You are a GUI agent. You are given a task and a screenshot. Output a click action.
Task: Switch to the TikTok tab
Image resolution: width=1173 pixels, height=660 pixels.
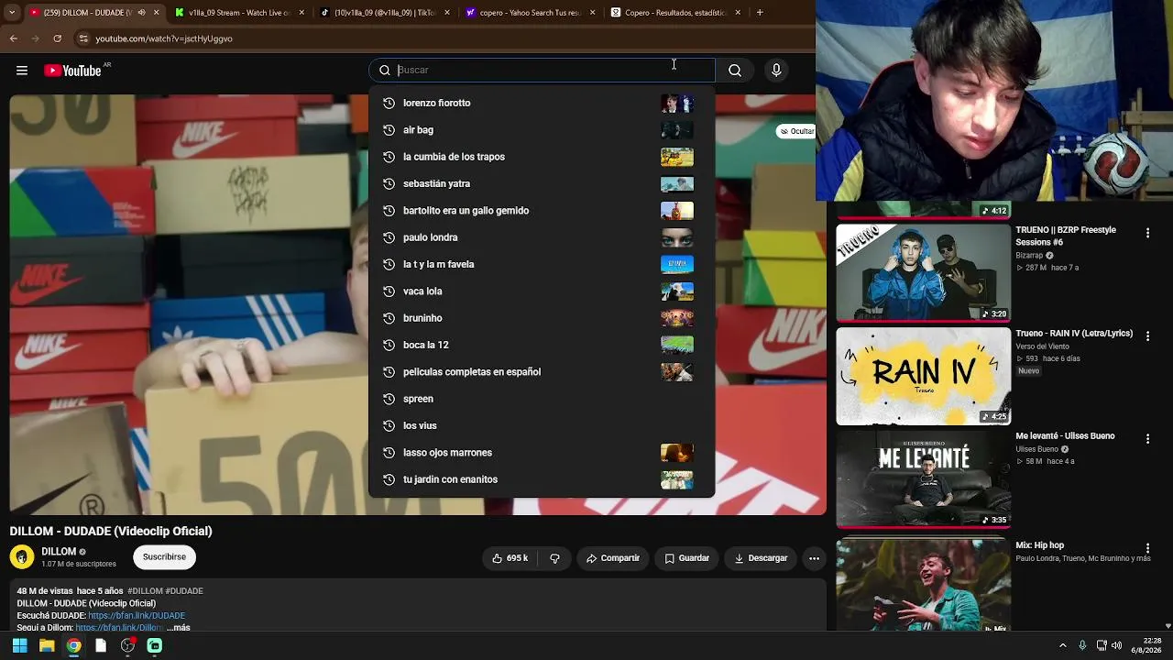coord(384,13)
